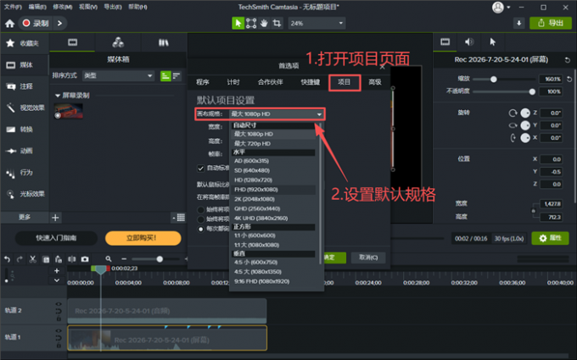This screenshot has width=577, height=360.
Task: Open the 排序方式 类型 dropdown
Action: coord(118,75)
